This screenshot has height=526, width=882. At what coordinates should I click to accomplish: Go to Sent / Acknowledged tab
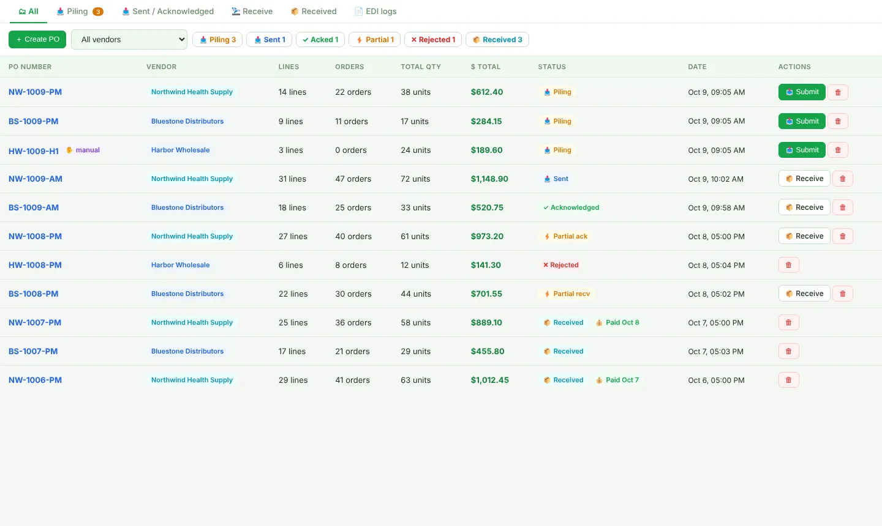pyautogui.click(x=168, y=12)
